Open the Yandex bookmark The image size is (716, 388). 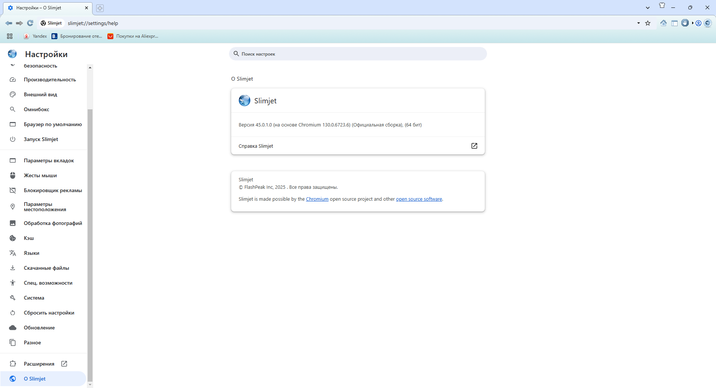[x=35, y=36]
